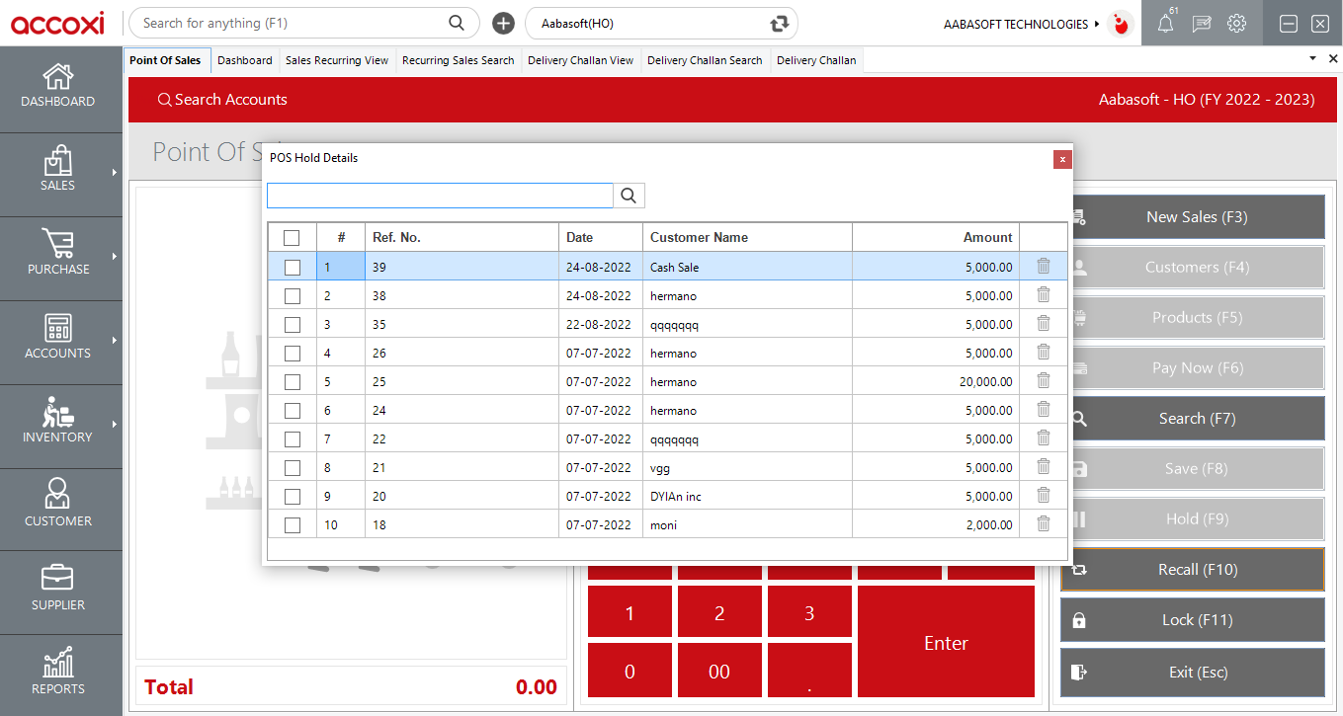This screenshot has width=1343, height=716.
Task: Delete hold entry with Ref. No. 24
Action: point(1043,409)
